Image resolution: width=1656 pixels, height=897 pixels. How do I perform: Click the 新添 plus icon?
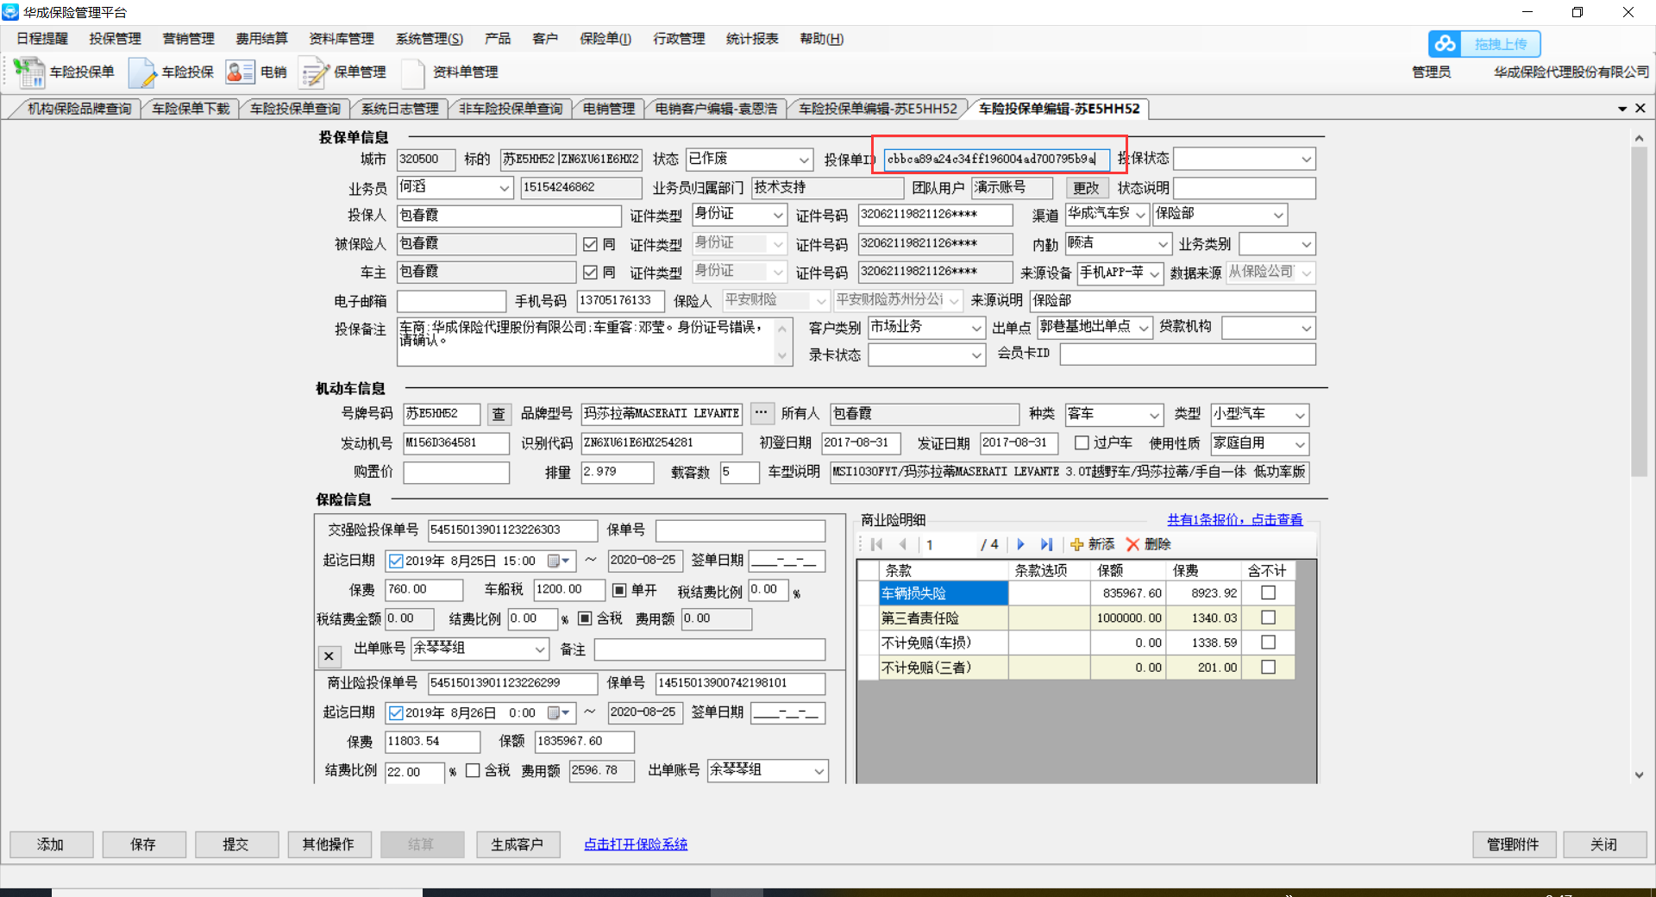pos(1076,544)
